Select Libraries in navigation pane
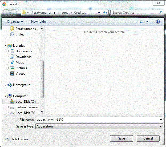 (16, 46)
